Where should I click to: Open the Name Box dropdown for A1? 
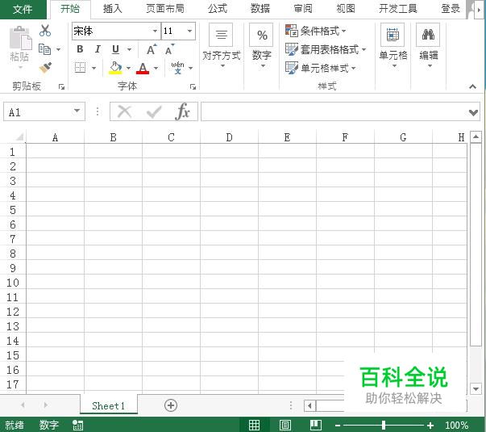pos(77,111)
